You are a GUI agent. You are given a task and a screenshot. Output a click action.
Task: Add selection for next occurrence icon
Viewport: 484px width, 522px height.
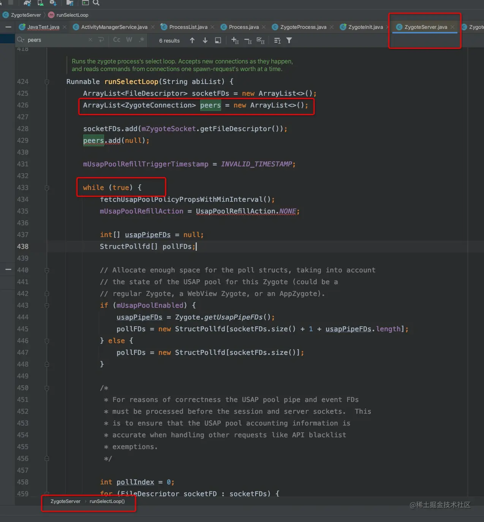pos(235,40)
